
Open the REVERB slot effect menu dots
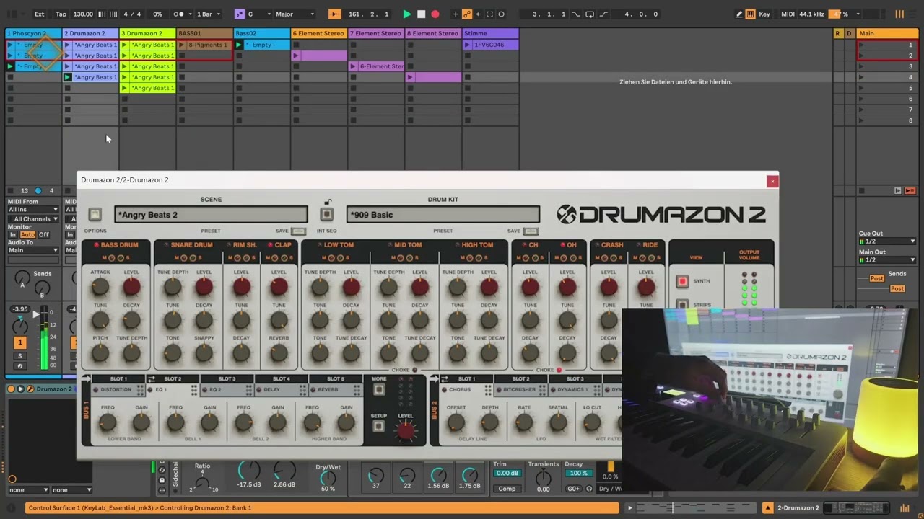click(x=357, y=390)
